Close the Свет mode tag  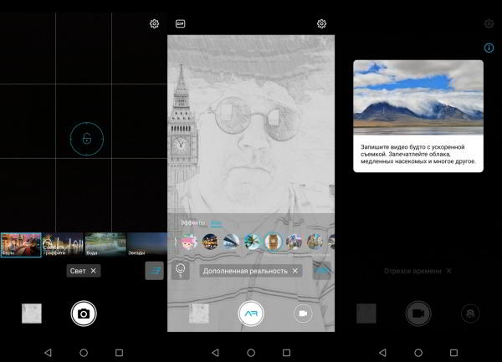click(94, 271)
